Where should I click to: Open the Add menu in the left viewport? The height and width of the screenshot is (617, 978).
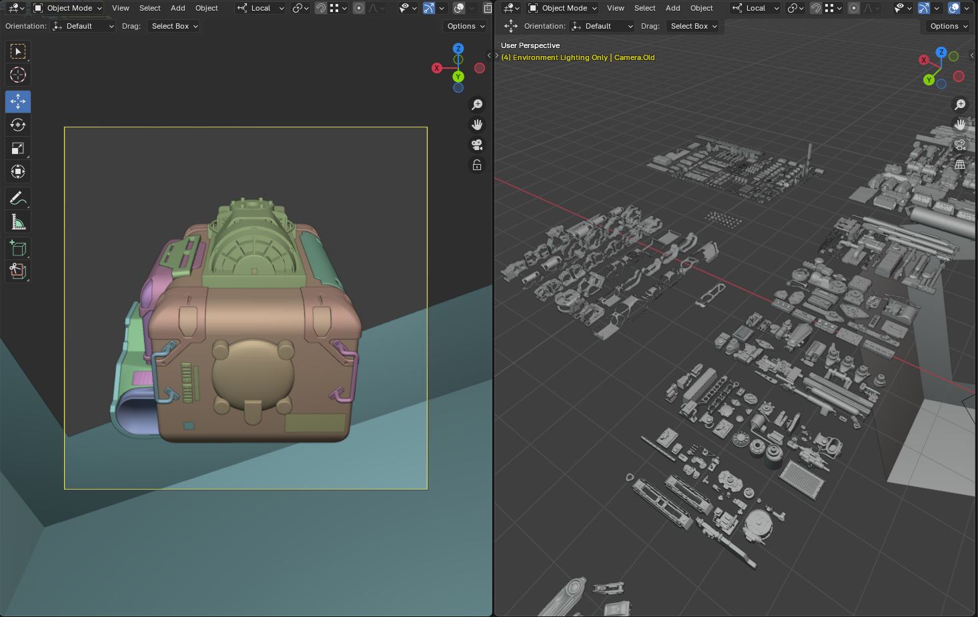pyautogui.click(x=177, y=8)
